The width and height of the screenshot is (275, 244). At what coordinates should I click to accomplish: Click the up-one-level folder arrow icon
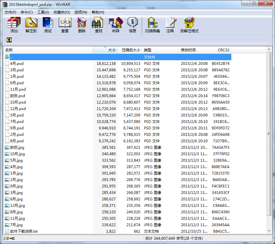click(x=9, y=40)
